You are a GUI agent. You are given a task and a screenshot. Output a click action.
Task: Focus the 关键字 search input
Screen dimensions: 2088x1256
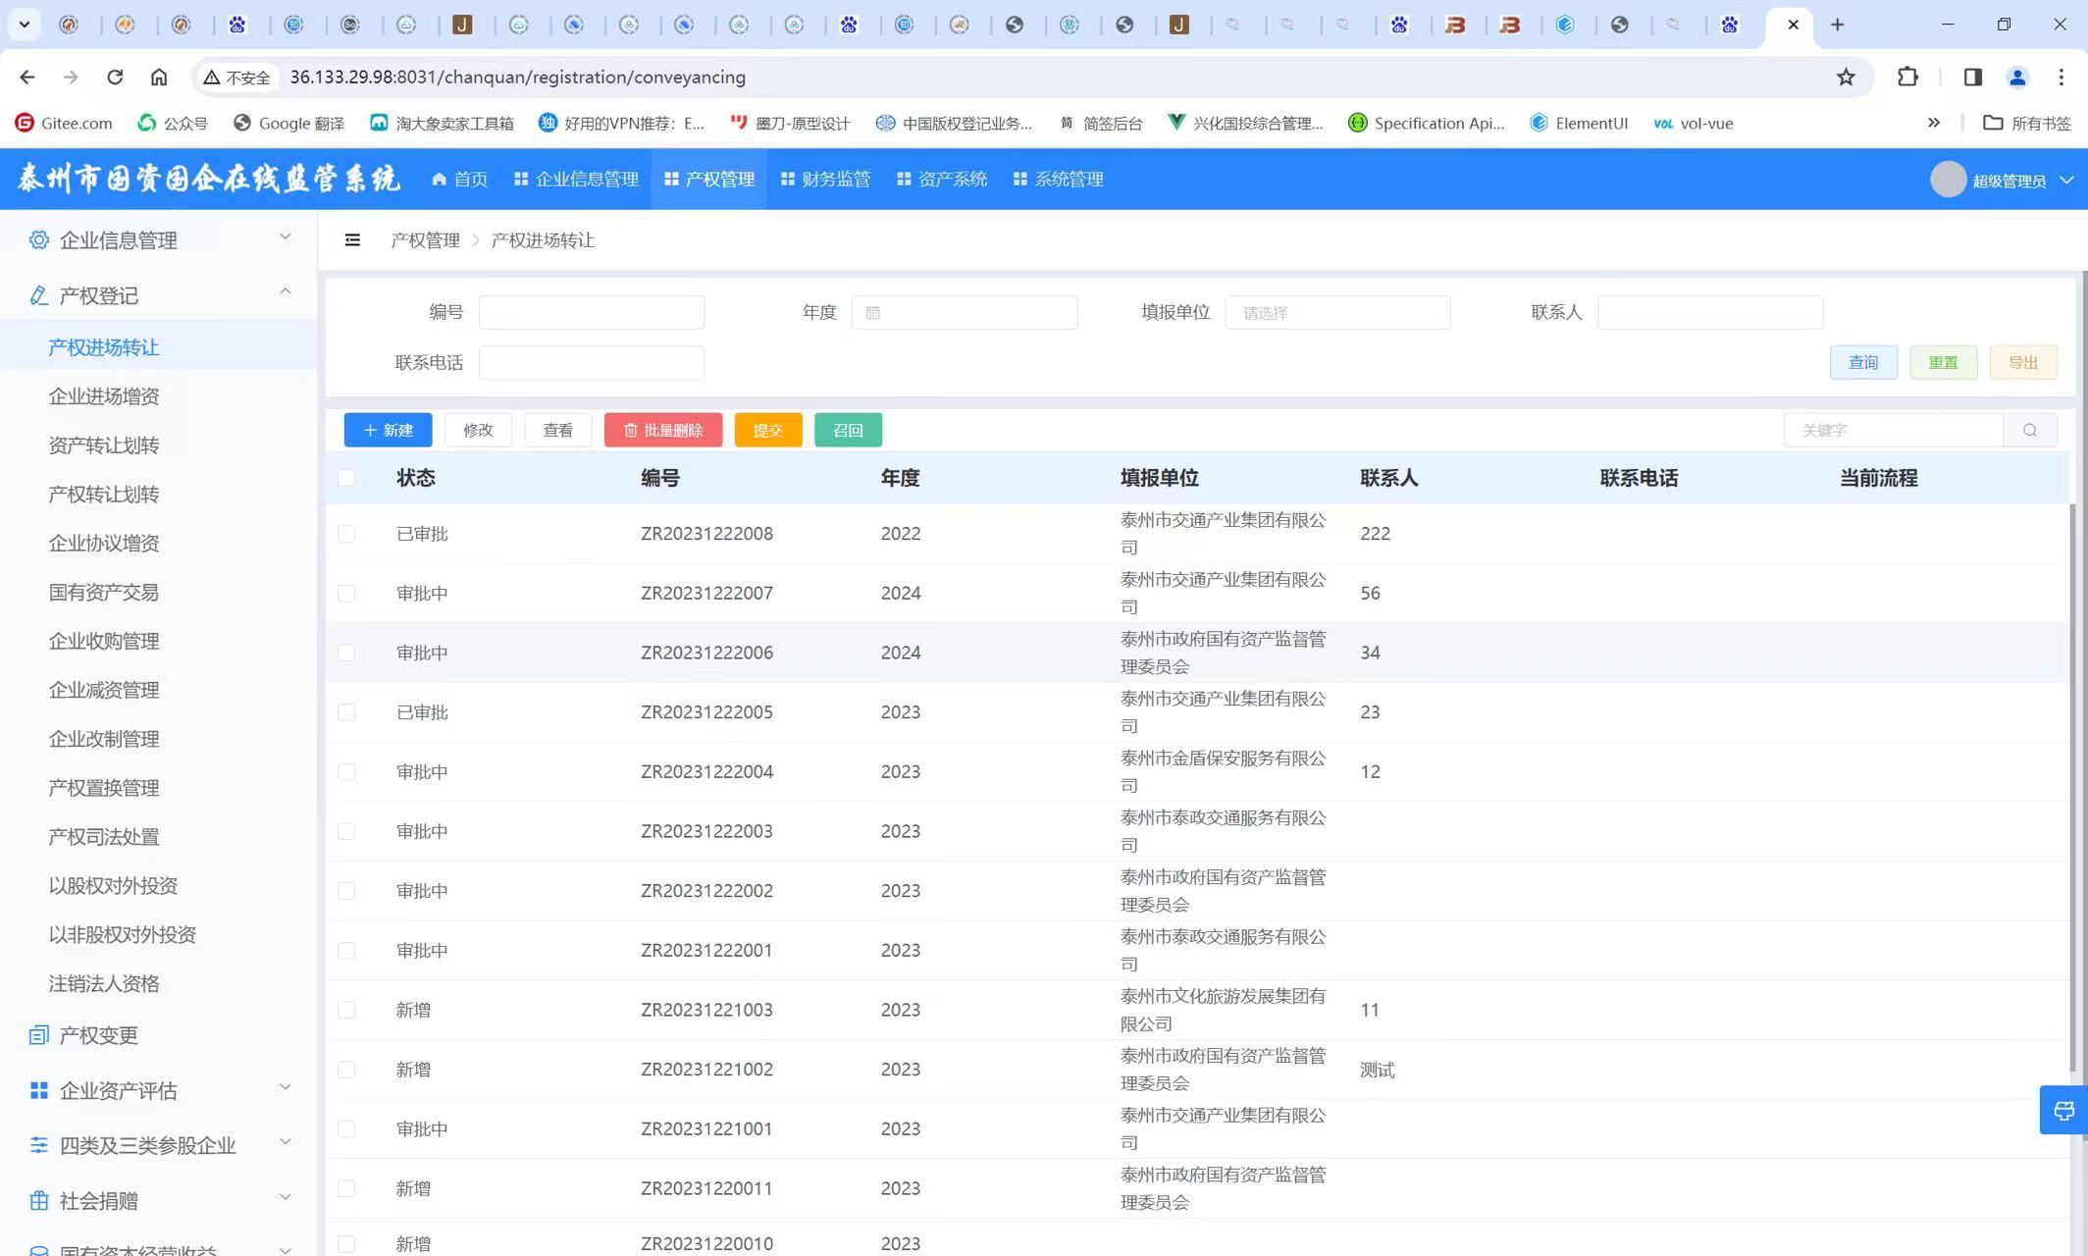(x=1893, y=430)
